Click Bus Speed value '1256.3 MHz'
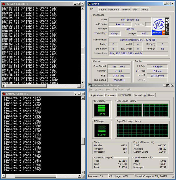Viewport: 176px width, 180px height. click(119, 80)
